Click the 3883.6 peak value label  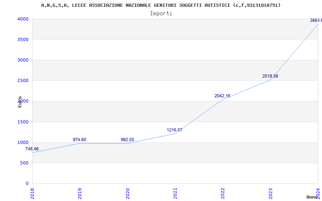(316, 21)
